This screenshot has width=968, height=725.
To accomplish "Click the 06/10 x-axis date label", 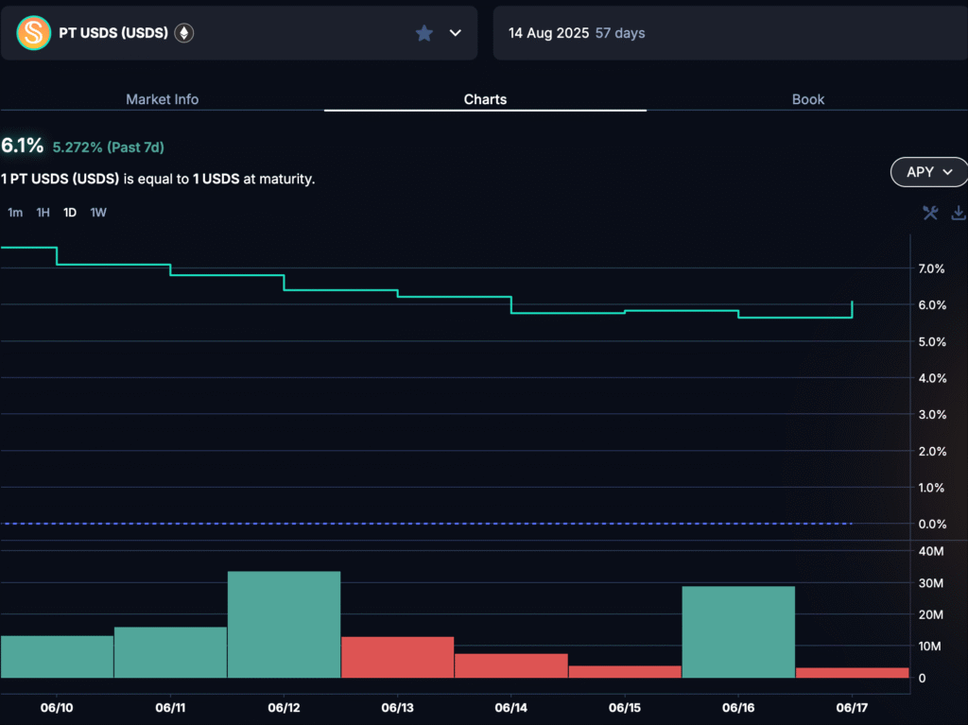I will 57,708.
